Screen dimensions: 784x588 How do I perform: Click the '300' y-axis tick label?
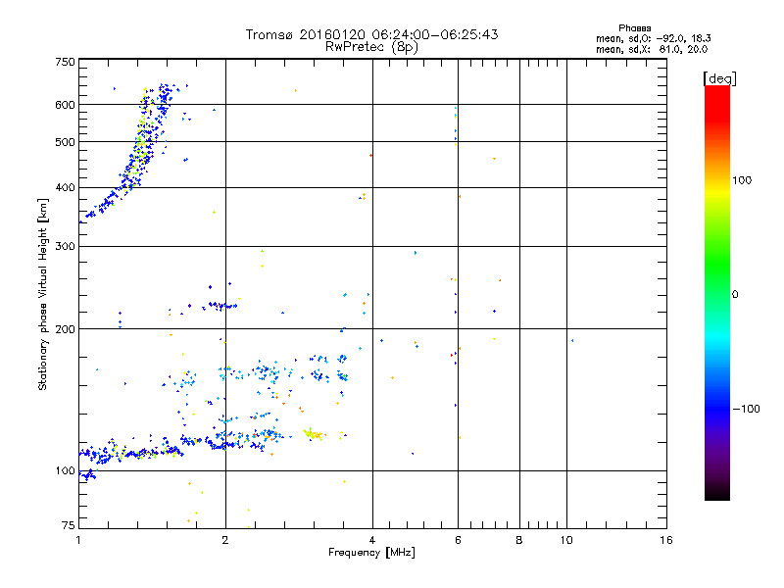point(65,247)
